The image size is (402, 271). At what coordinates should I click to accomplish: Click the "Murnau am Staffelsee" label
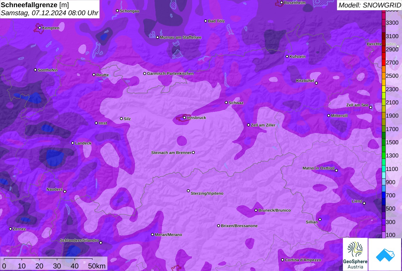coord(181,37)
